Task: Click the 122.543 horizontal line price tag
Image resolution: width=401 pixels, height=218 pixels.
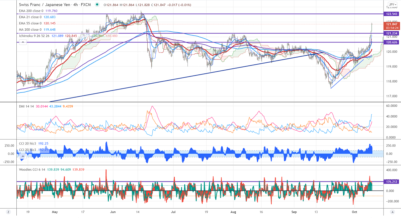Action: coord(392,14)
